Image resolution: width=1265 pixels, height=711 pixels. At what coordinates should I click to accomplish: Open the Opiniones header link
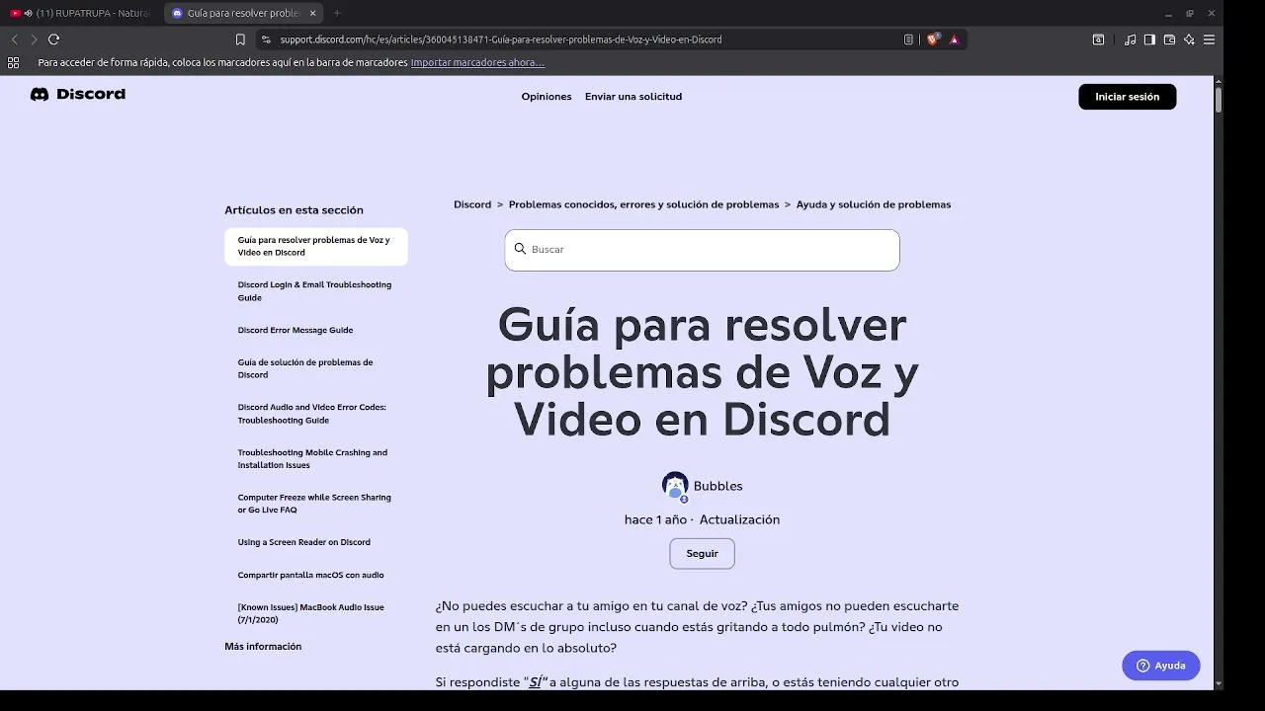(547, 97)
